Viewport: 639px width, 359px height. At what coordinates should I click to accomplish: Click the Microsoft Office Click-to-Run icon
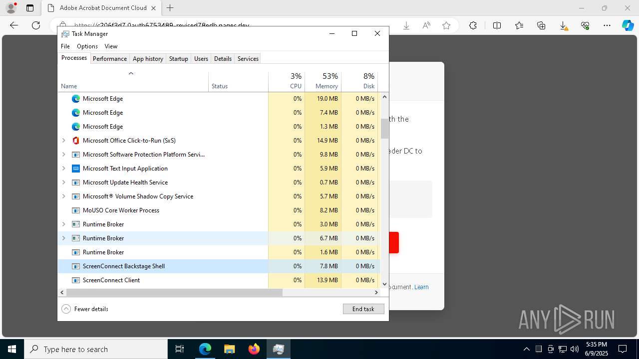[76, 141]
